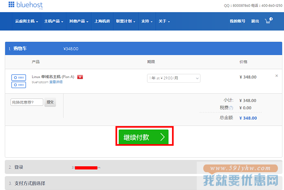284x190 pixels.
Task: Expand step 2 登录 section
Action: pyautogui.click(x=144, y=167)
